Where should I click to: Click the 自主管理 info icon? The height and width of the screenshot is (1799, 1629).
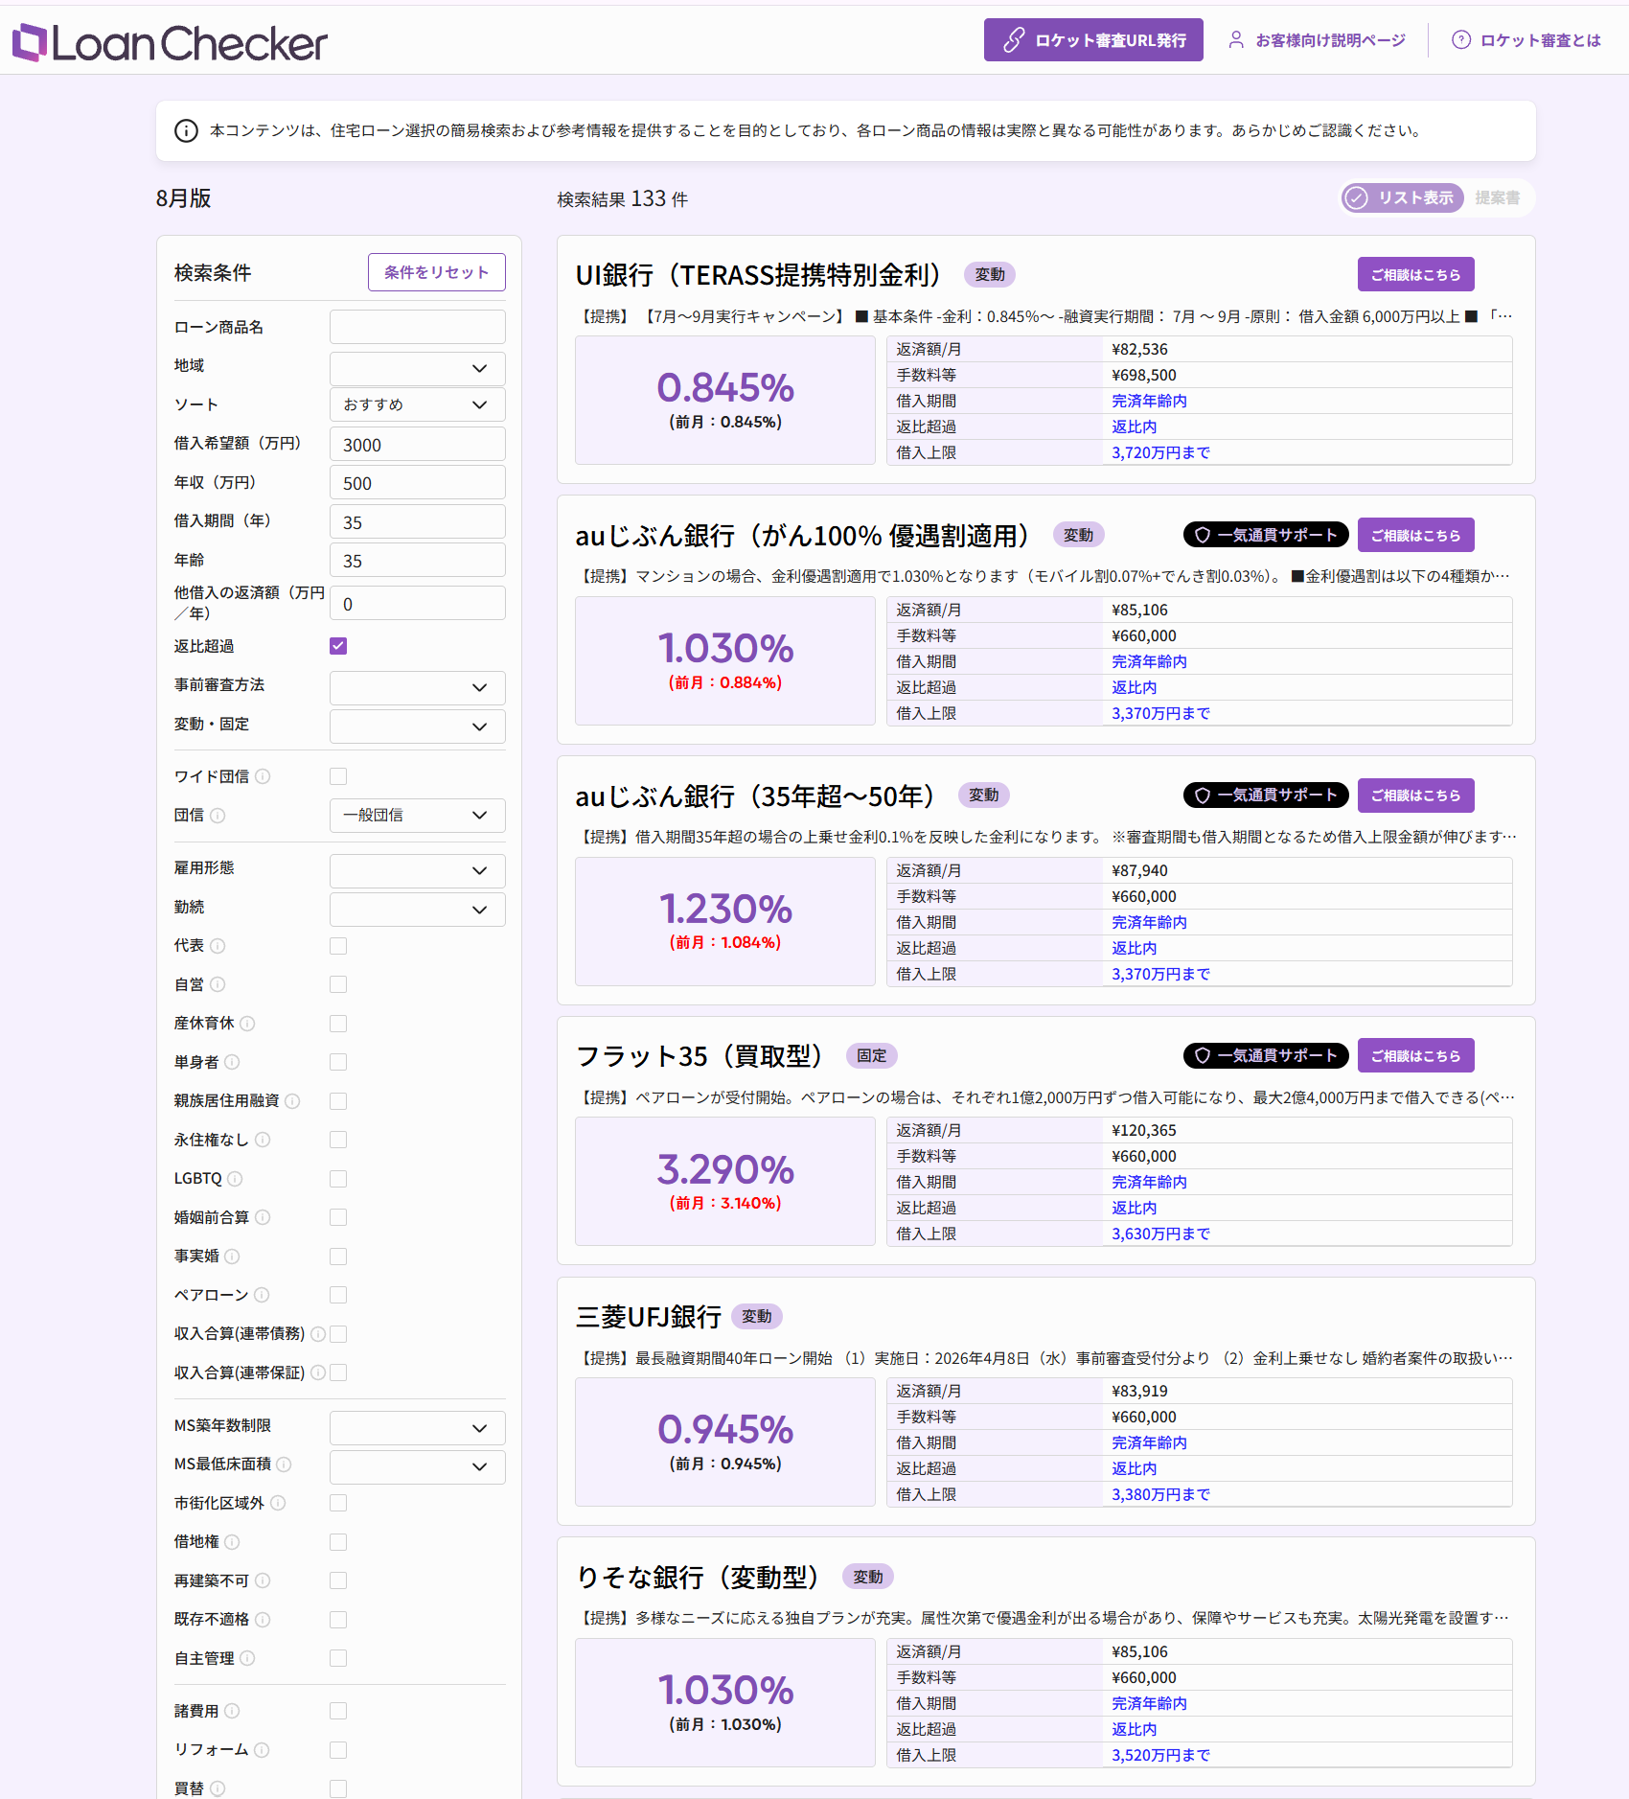tap(247, 1658)
